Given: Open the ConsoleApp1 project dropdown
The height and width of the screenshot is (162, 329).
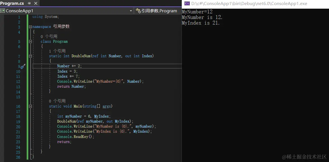Looking at the screenshot, I should (131, 11).
